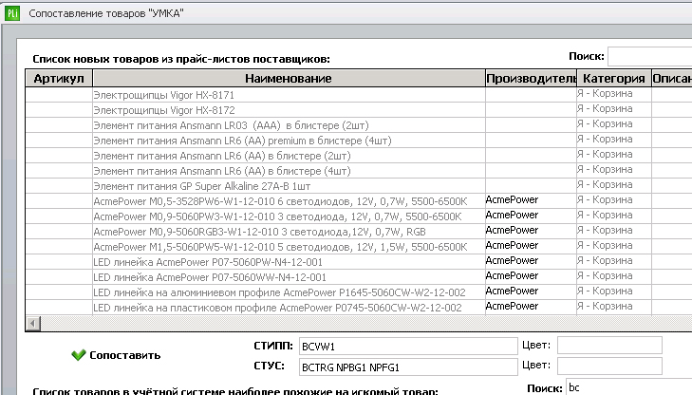This screenshot has height=395, width=692.
Task: Click the СТИПП field with BCVW1
Action: [408, 347]
